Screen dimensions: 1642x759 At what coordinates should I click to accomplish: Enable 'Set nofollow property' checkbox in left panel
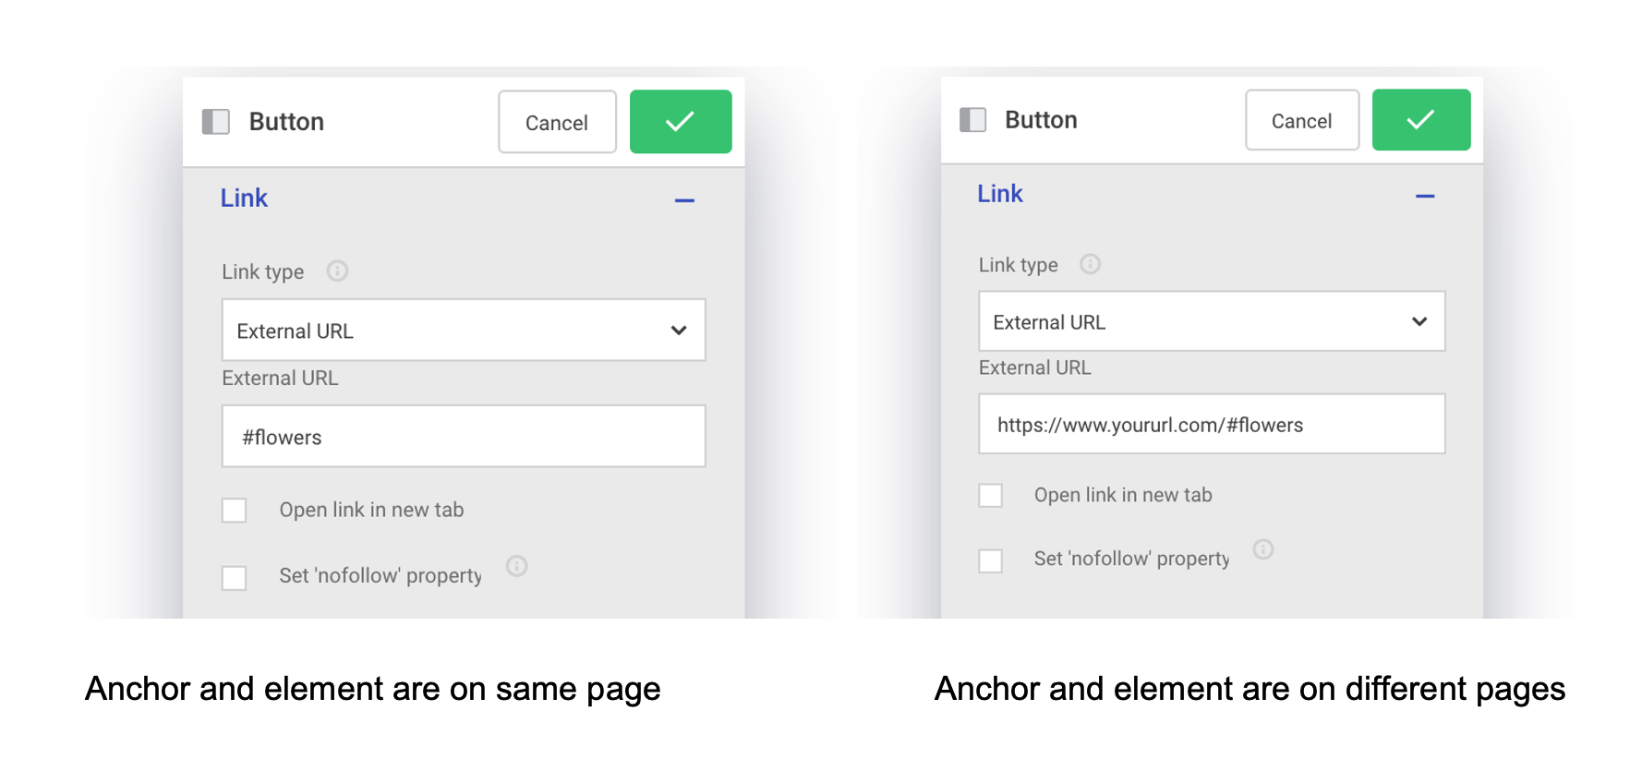(235, 578)
